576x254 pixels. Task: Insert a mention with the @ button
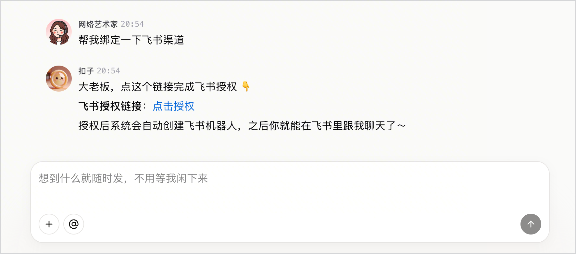tap(74, 224)
